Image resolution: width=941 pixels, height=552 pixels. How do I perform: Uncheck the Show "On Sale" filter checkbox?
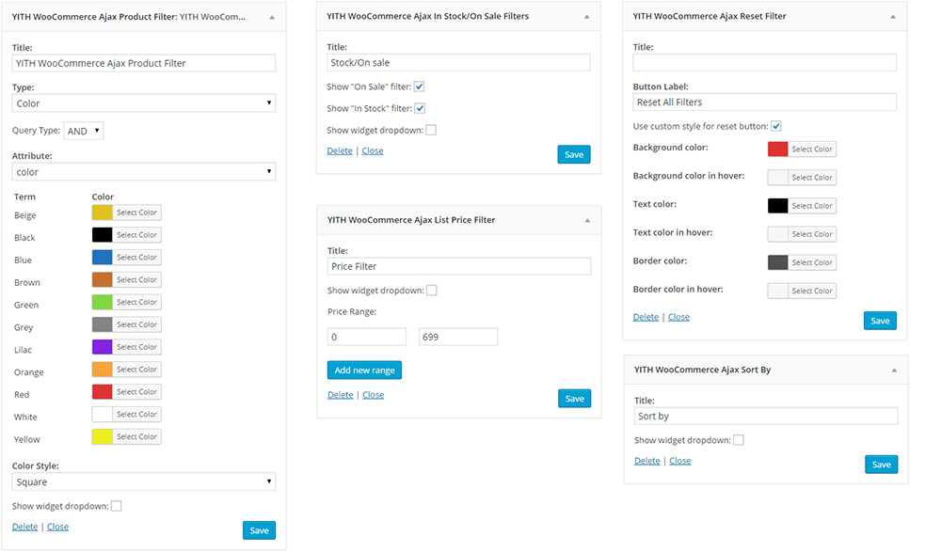tap(420, 87)
